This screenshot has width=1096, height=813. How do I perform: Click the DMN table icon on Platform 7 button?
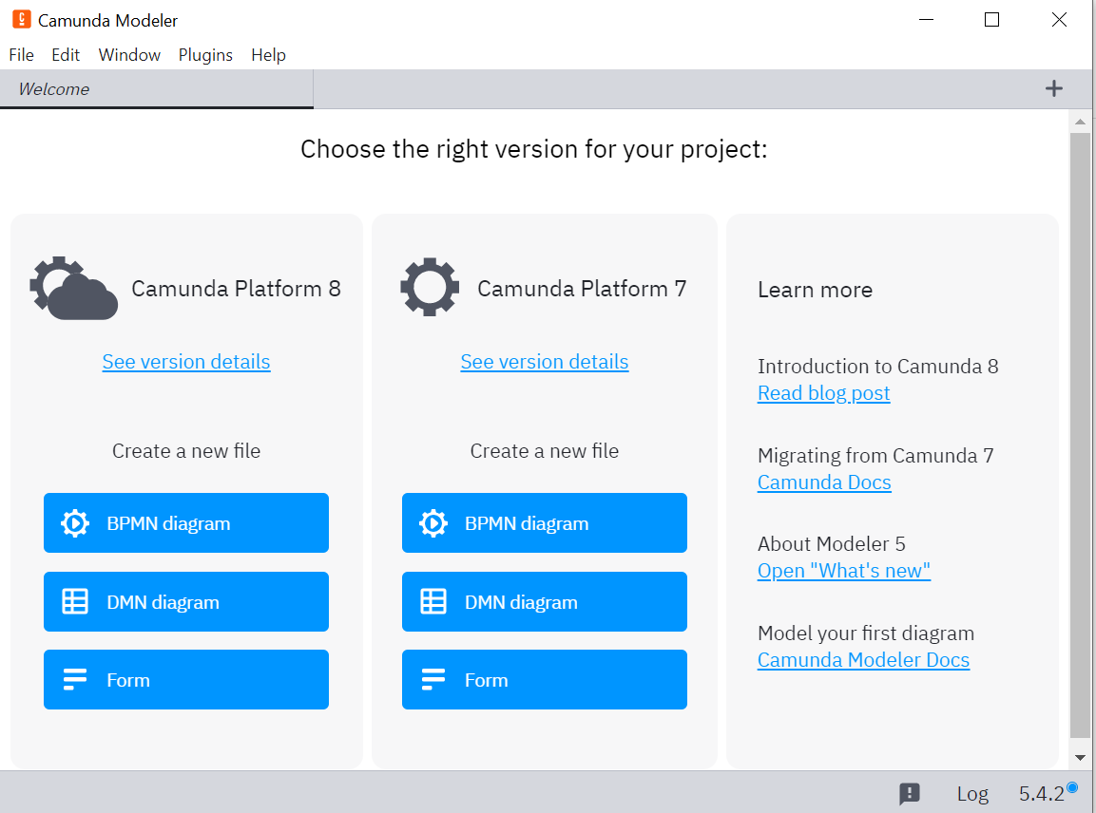tap(433, 601)
